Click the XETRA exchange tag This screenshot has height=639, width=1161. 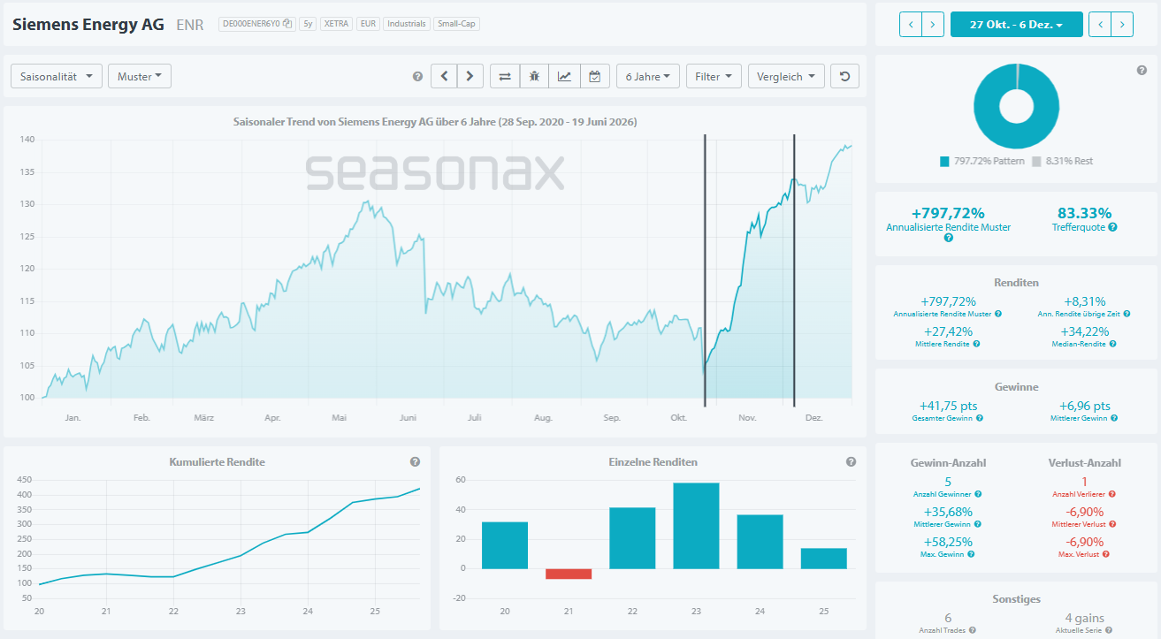tap(336, 24)
